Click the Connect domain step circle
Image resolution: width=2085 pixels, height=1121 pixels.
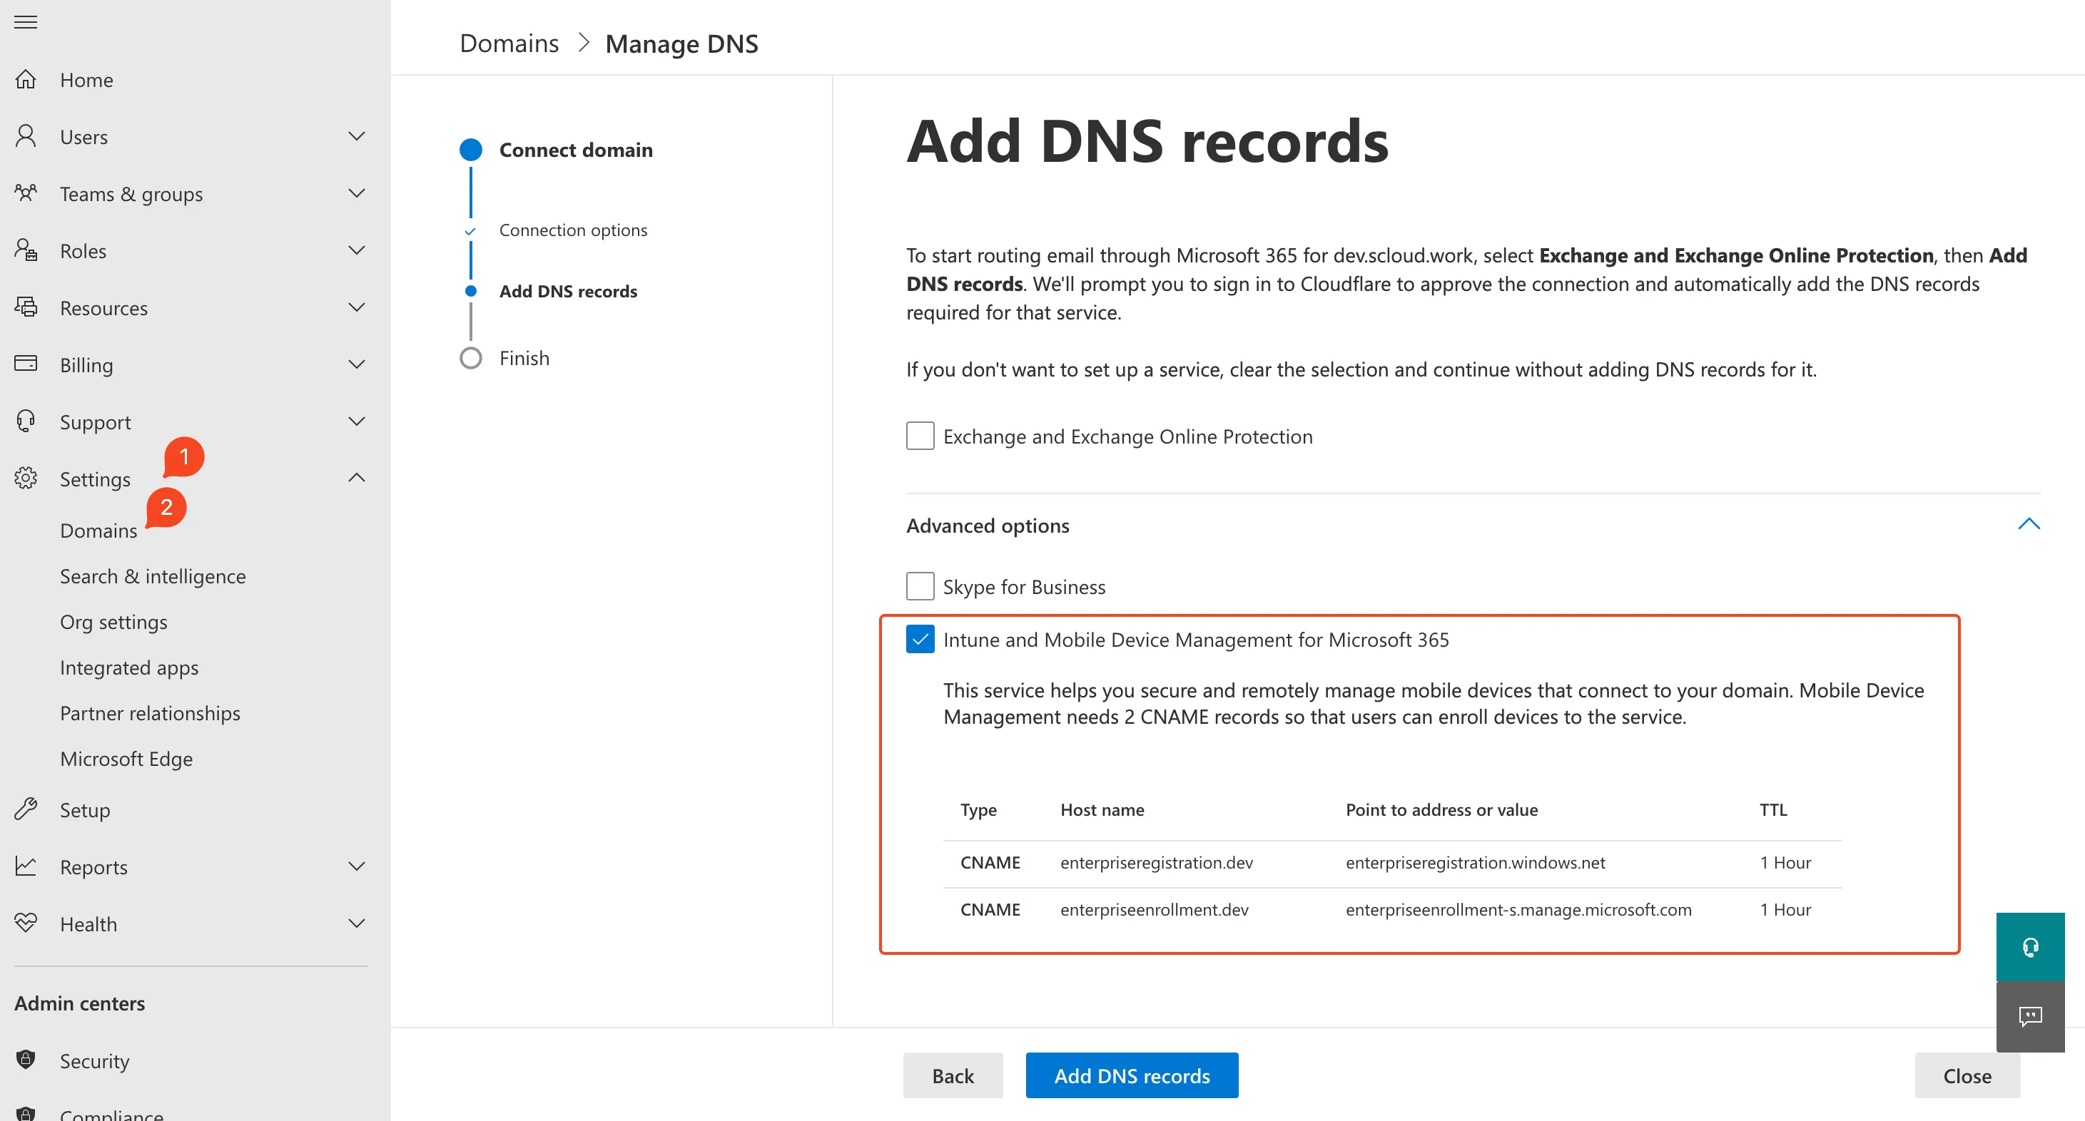tap(471, 150)
